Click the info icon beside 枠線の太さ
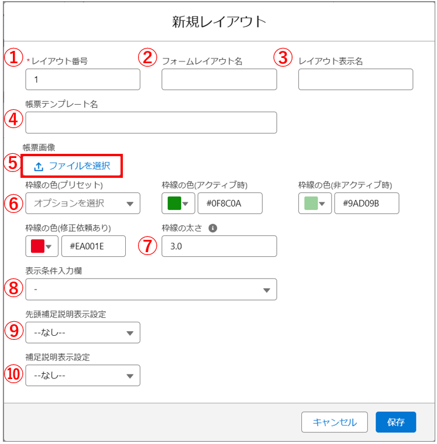 tap(213, 229)
